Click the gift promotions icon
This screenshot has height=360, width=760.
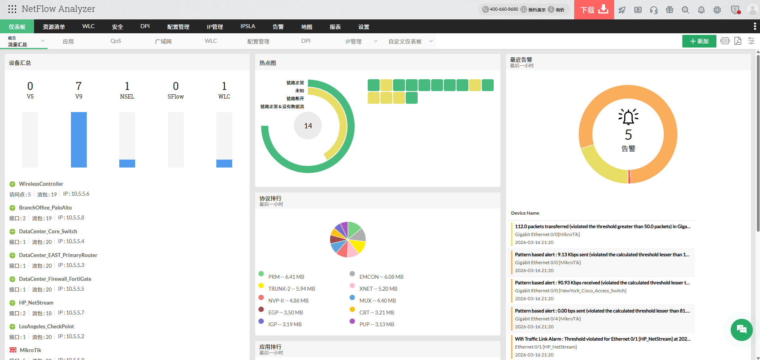[x=669, y=10]
